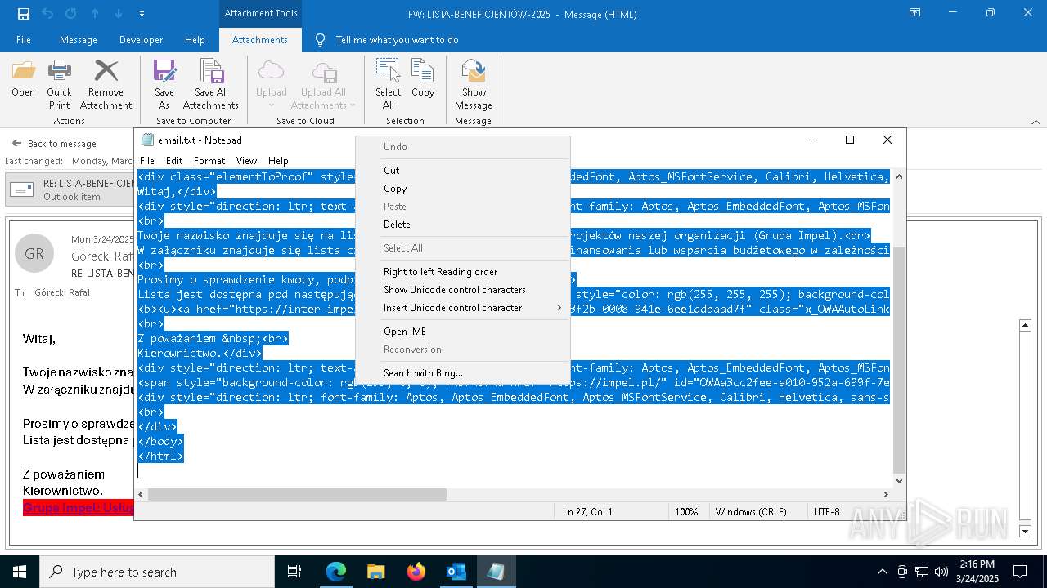
Task: Click the GR sender avatar
Action: point(34,254)
